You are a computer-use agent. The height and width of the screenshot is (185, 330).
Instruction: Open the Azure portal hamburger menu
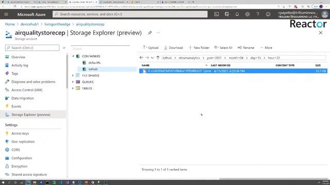(x=6, y=14)
